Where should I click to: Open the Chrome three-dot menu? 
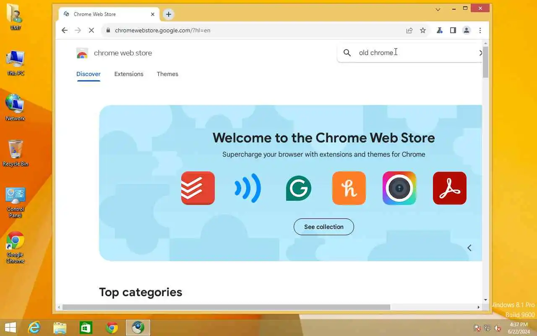click(480, 30)
